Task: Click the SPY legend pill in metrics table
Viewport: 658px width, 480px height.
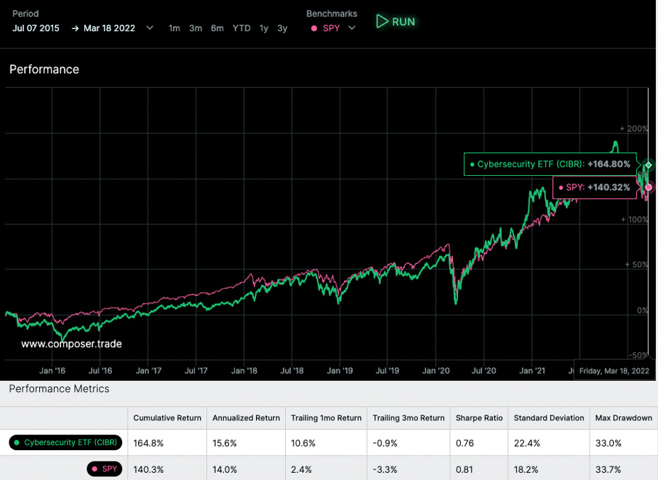Action: coord(104,469)
